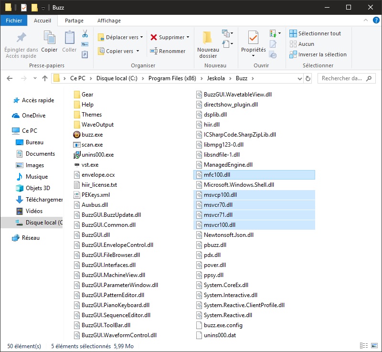
Task: Select buzz.exe.config file
Action: [219, 325]
